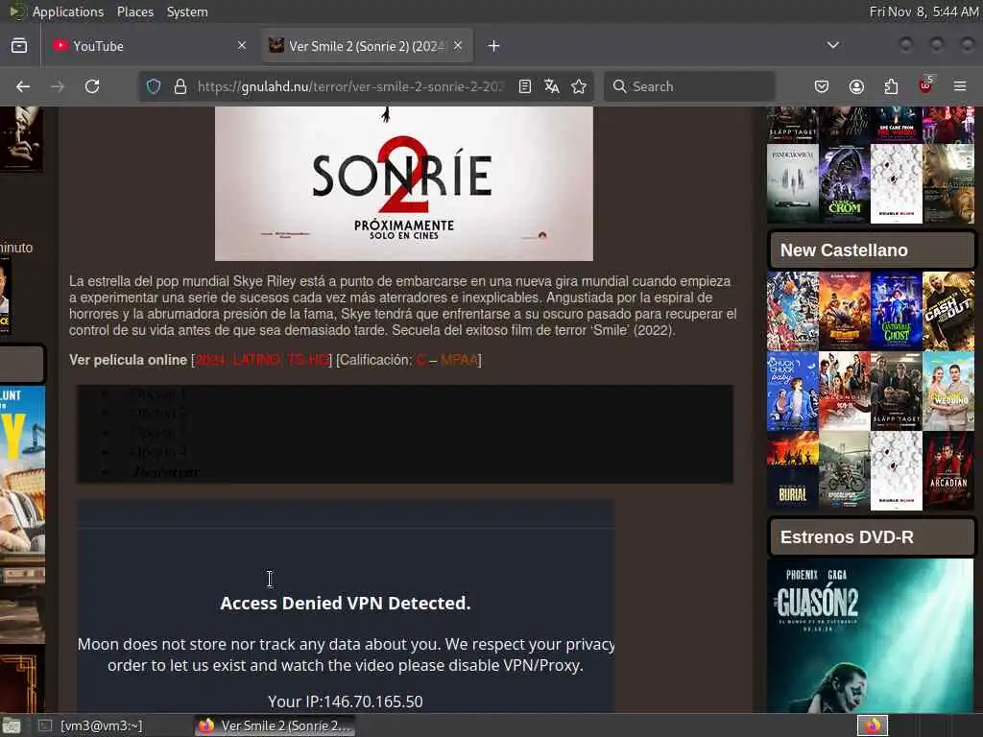Click the MPAA link
This screenshot has width=983, height=737.
pyautogui.click(x=459, y=361)
